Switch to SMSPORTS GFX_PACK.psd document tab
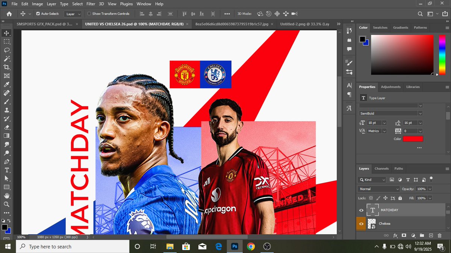 45,24
